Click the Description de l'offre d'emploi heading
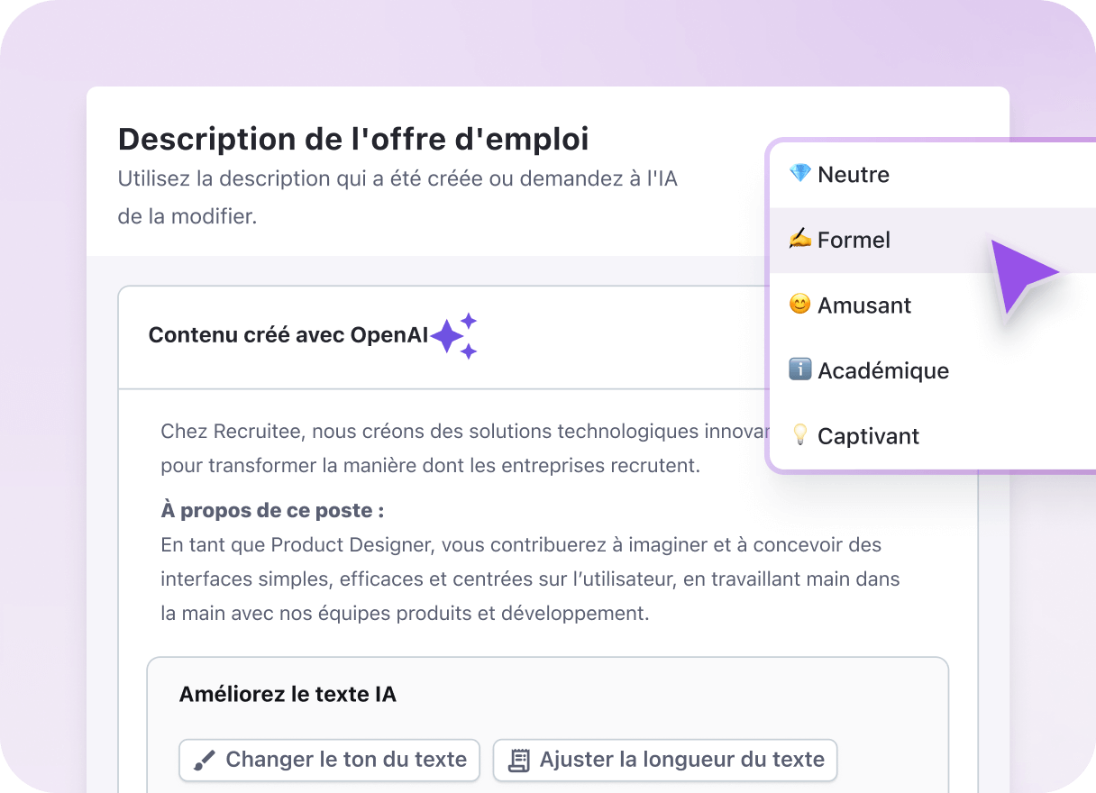1096x793 pixels. [x=352, y=140]
